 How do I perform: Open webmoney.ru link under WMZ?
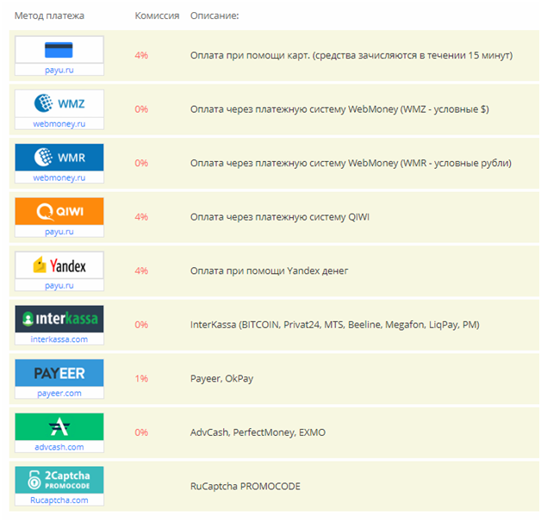click(59, 124)
